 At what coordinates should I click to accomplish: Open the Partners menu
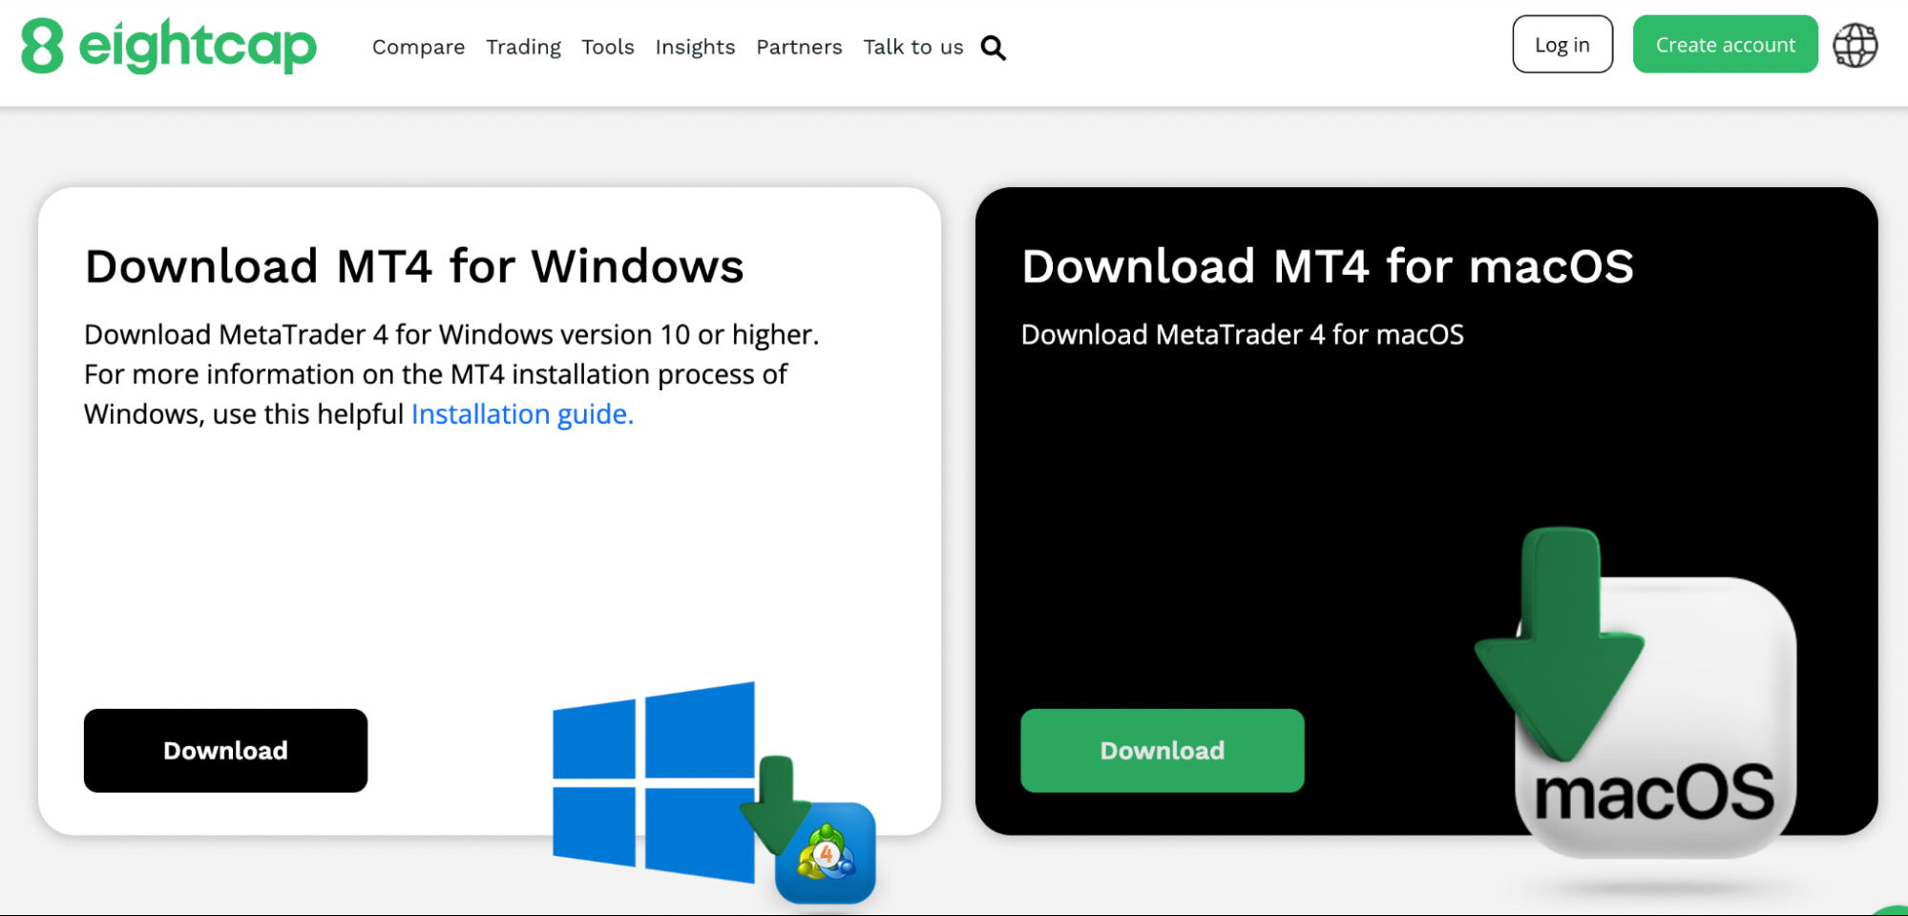pyautogui.click(x=799, y=47)
